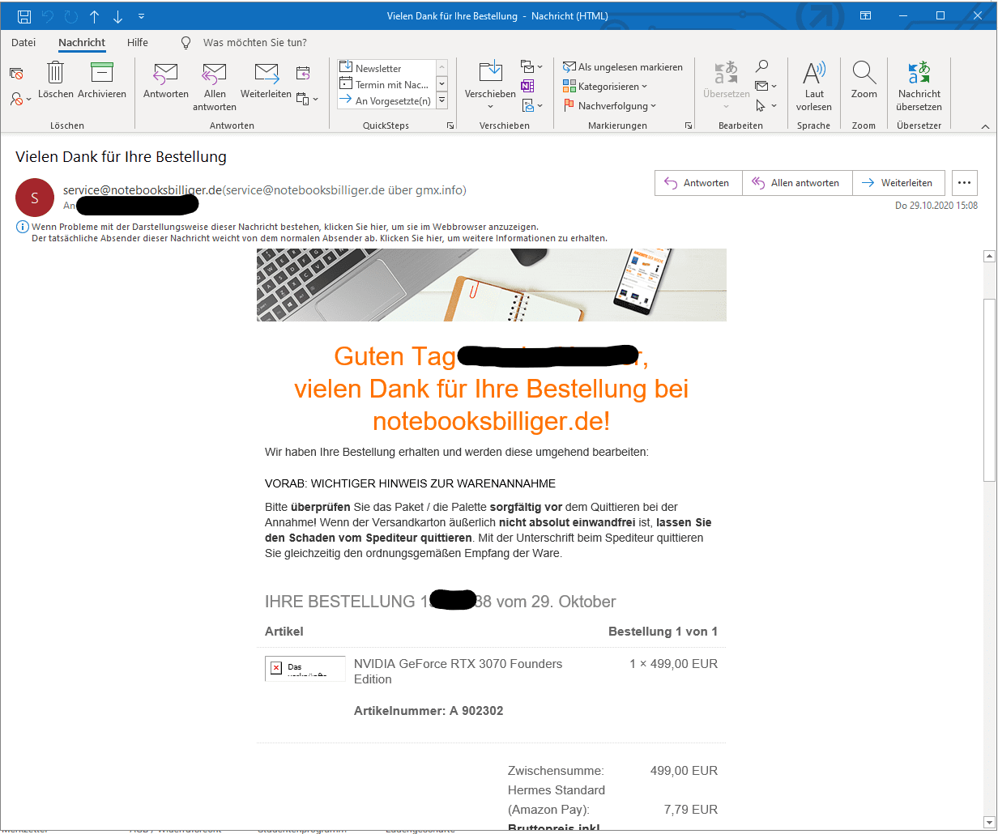The width and height of the screenshot is (998, 834).
Task: Open the Hilfe tab
Action: 138,42
